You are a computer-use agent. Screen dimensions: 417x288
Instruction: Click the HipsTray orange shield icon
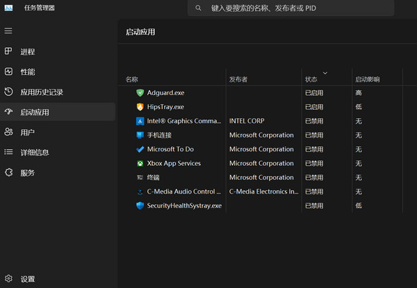(140, 107)
